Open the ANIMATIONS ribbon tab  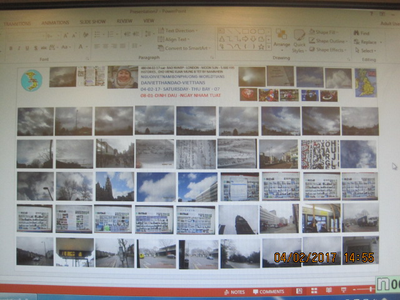(55, 22)
